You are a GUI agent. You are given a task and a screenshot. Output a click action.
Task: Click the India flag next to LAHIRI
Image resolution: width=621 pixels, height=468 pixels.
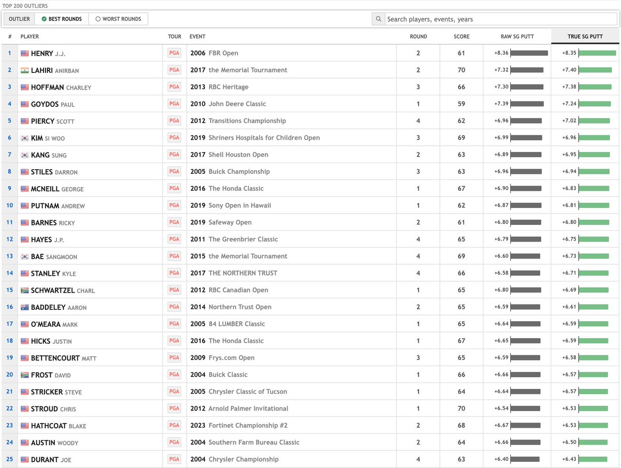pyautogui.click(x=25, y=70)
